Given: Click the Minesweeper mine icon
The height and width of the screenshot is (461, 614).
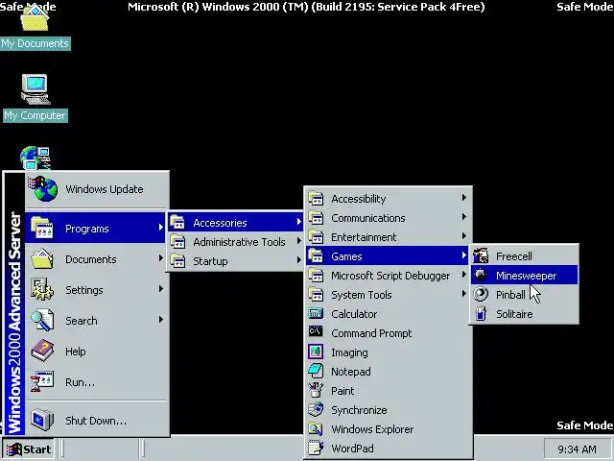Looking at the screenshot, I should tap(481, 275).
